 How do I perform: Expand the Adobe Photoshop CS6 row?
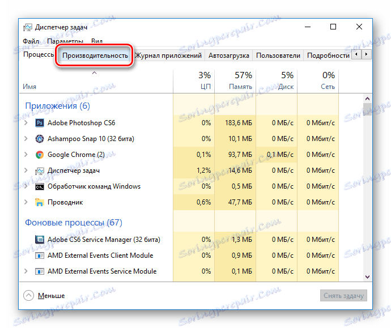tap(26, 123)
